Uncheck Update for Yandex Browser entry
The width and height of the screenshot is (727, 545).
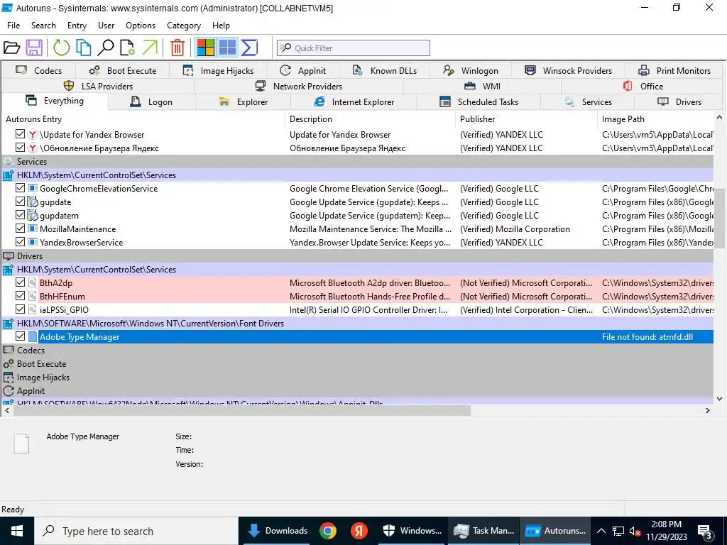click(x=20, y=134)
